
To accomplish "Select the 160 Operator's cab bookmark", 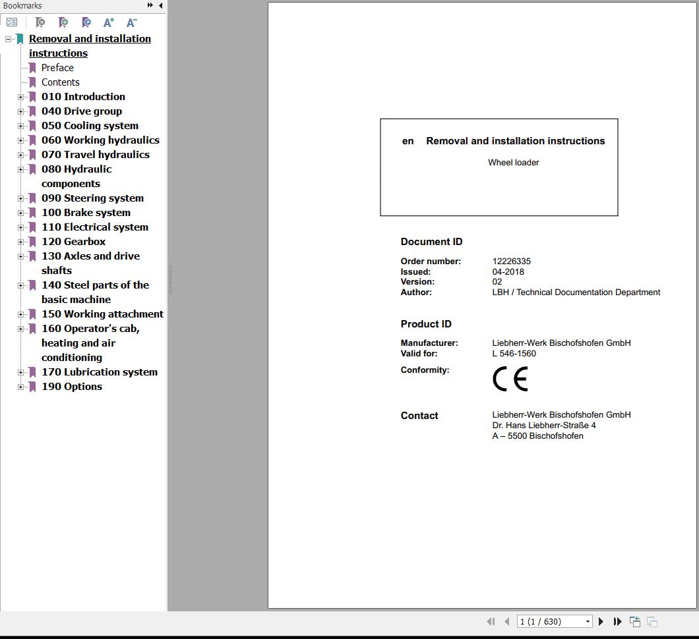I will [90, 343].
